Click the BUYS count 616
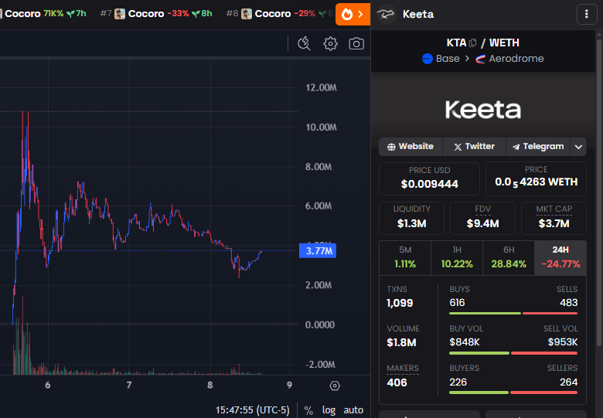Viewport: 603px width, 418px height. point(457,303)
